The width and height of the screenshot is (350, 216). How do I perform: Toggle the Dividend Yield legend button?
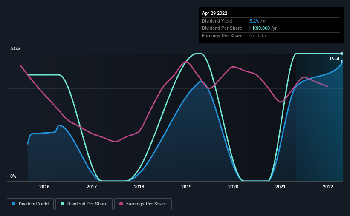[30, 204]
